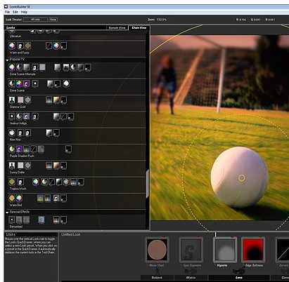289x282 pixels.
Task: Click the portrait silhouette icon in Glamour Gold row
Action: pos(12,100)
